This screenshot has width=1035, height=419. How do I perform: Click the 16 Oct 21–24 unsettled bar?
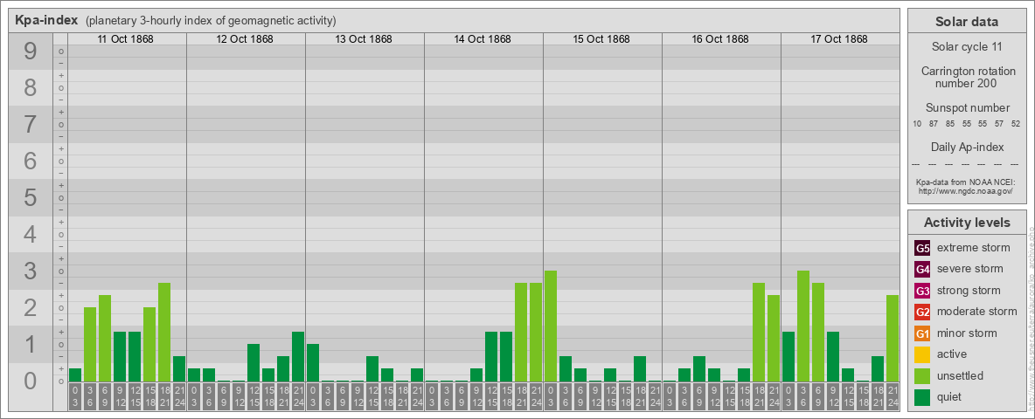[774, 338]
